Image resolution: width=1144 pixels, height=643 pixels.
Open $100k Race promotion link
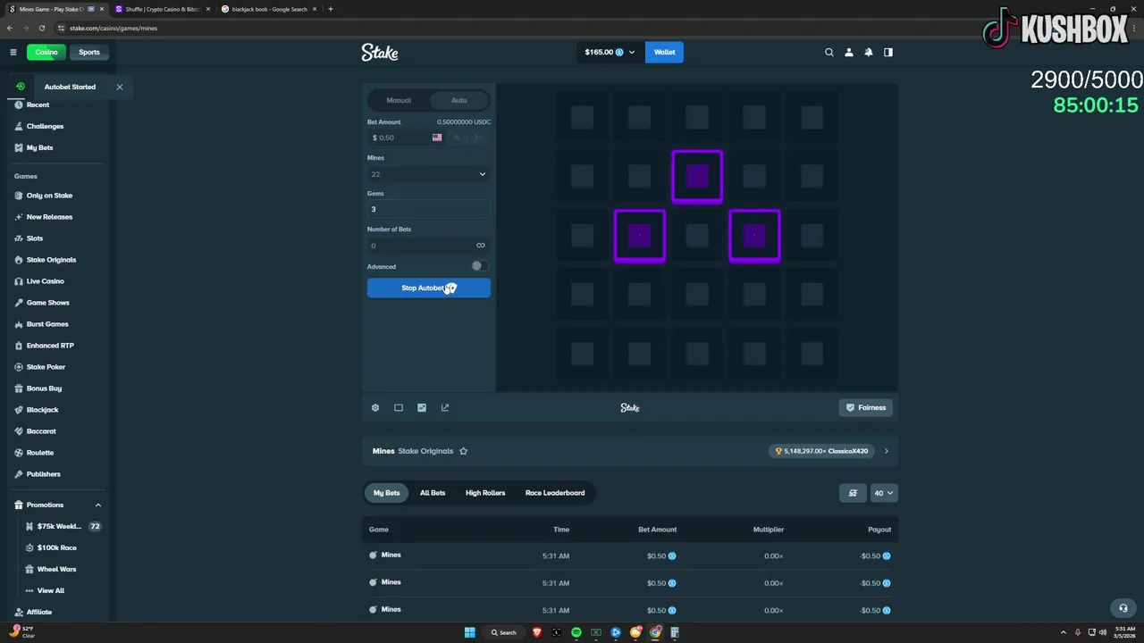57,547
